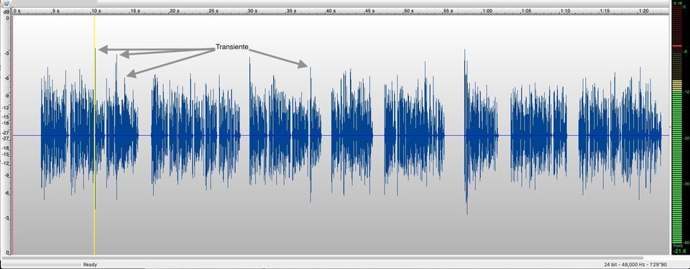Click the dB label on the vertical ruler

point(6,12)
